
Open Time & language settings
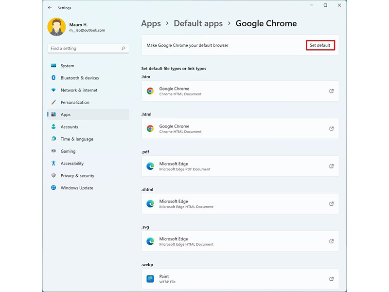click(88, 139)
